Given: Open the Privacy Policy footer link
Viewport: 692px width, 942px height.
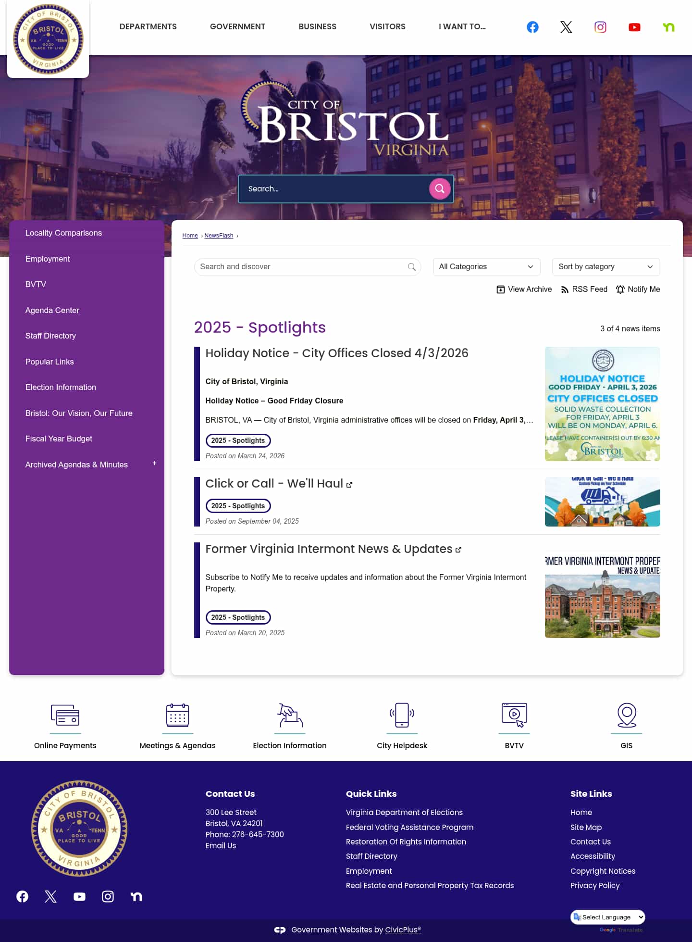Looking at the screenshot, I should tap(595, 886).
